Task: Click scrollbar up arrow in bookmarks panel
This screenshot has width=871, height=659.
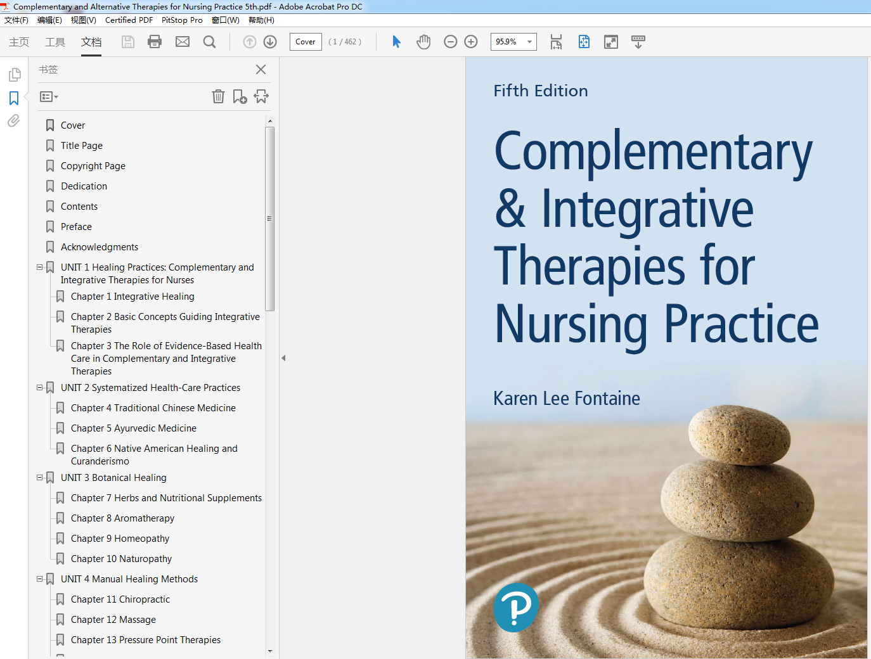Action: tap(270, 120)
